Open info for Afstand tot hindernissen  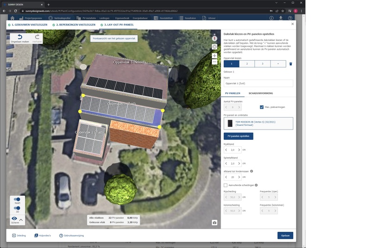252,171
